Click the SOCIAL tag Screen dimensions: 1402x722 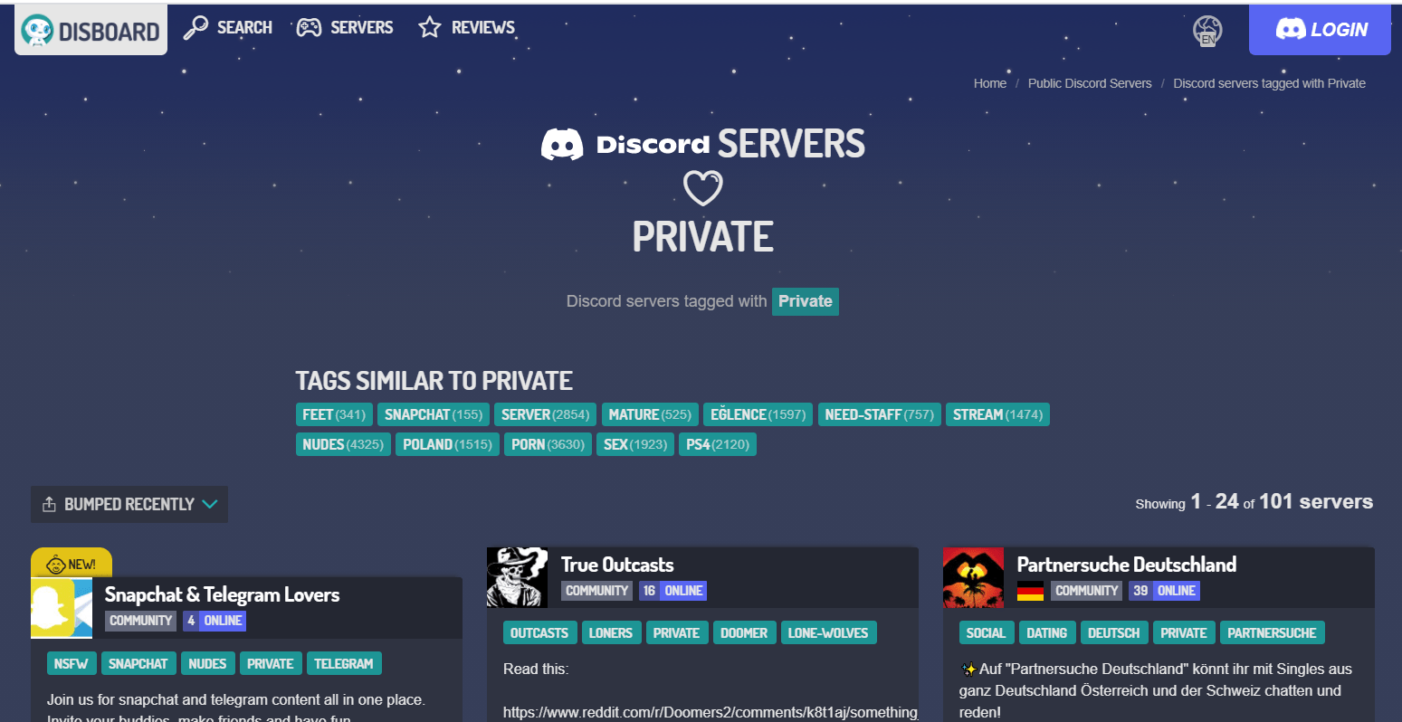coord(987,632)
